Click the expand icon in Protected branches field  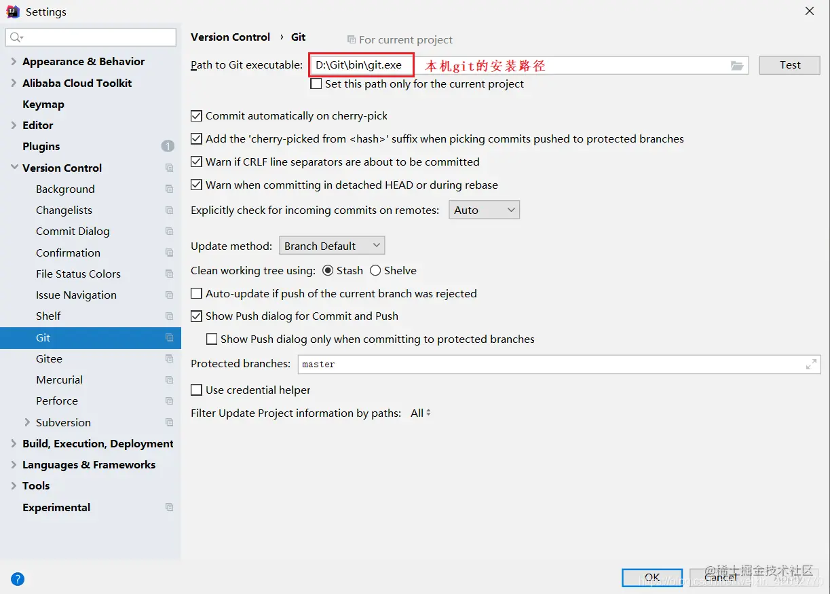(811, 365)
